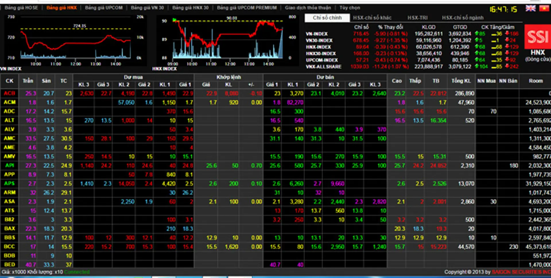Open the Bảng giá UPCOM tab
Viewport: 551px width, 278px height.
click(x=104, y=8)
